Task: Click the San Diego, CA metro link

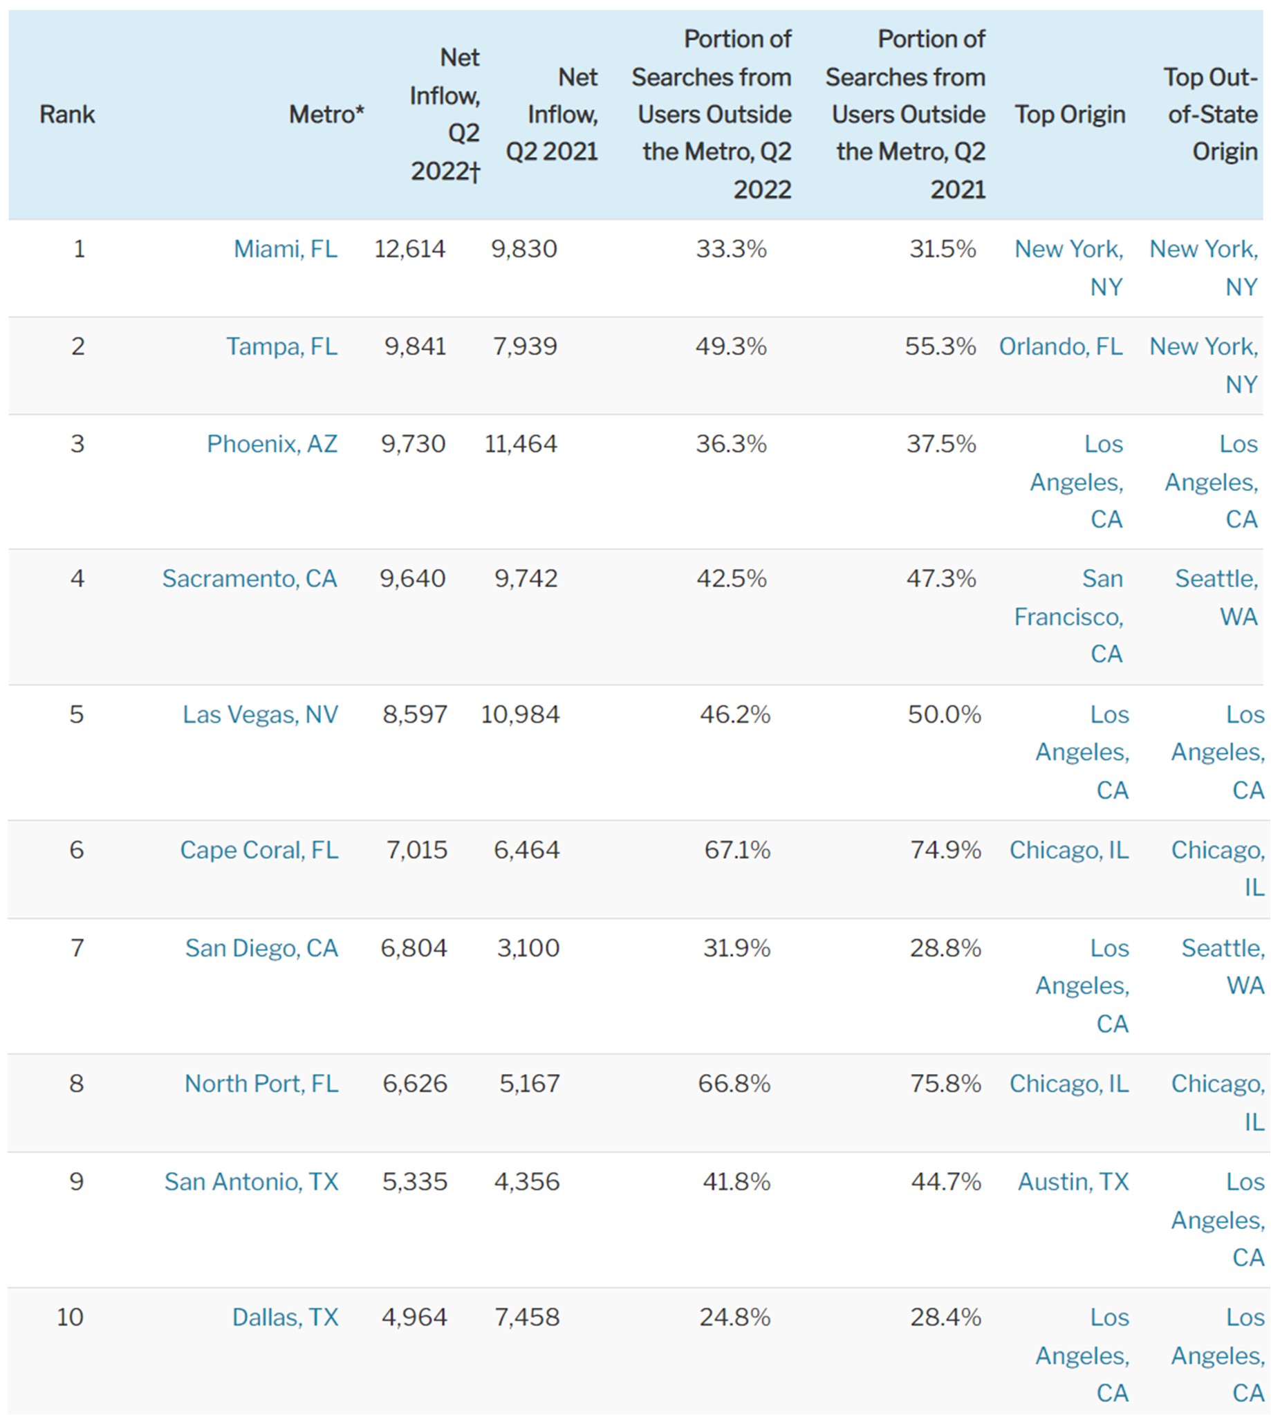Action: pyautogui.click(x=261, y=948)
